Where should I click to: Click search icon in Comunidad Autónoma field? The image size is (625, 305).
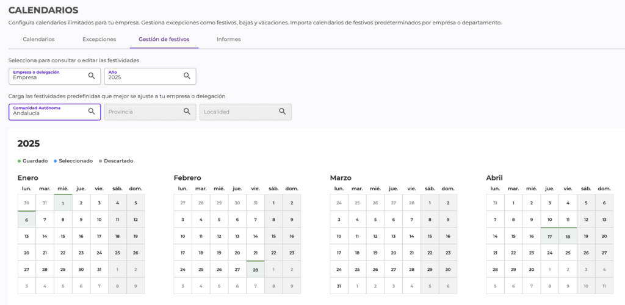92,112
